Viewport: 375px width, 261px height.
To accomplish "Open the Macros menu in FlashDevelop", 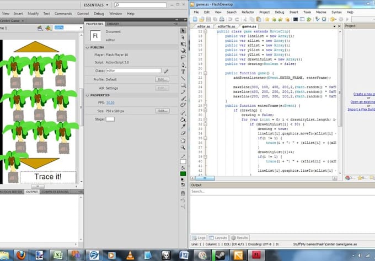I will point(321,12).
